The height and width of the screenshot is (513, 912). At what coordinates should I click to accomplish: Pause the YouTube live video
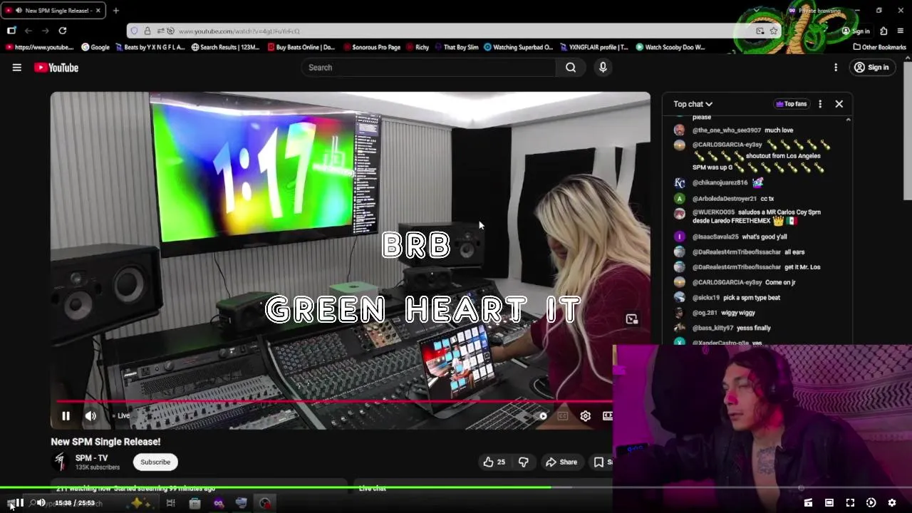66,416
